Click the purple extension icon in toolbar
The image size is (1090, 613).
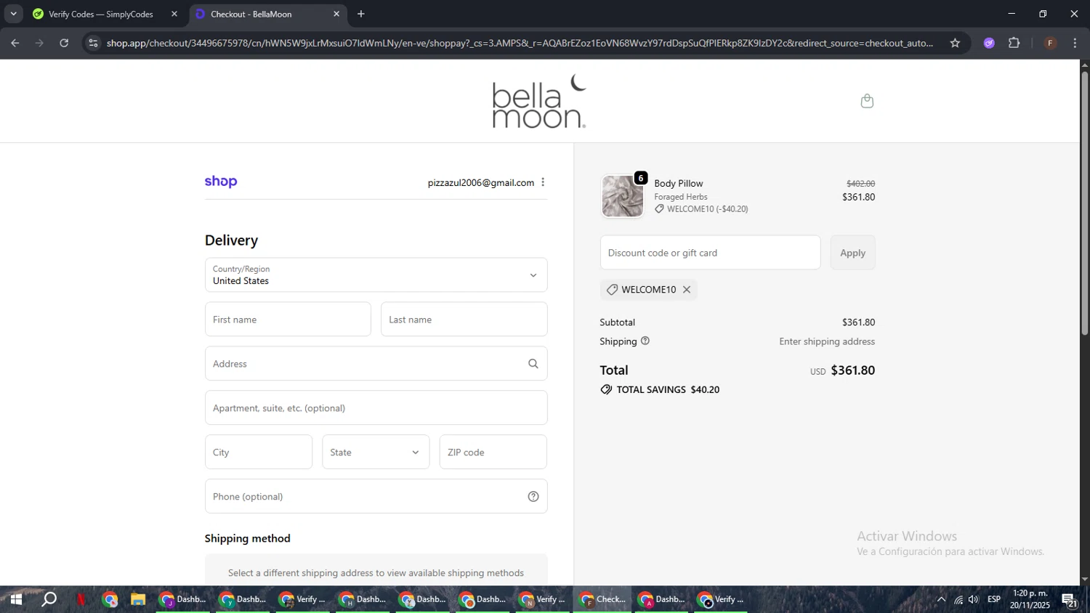click(989, 43)
